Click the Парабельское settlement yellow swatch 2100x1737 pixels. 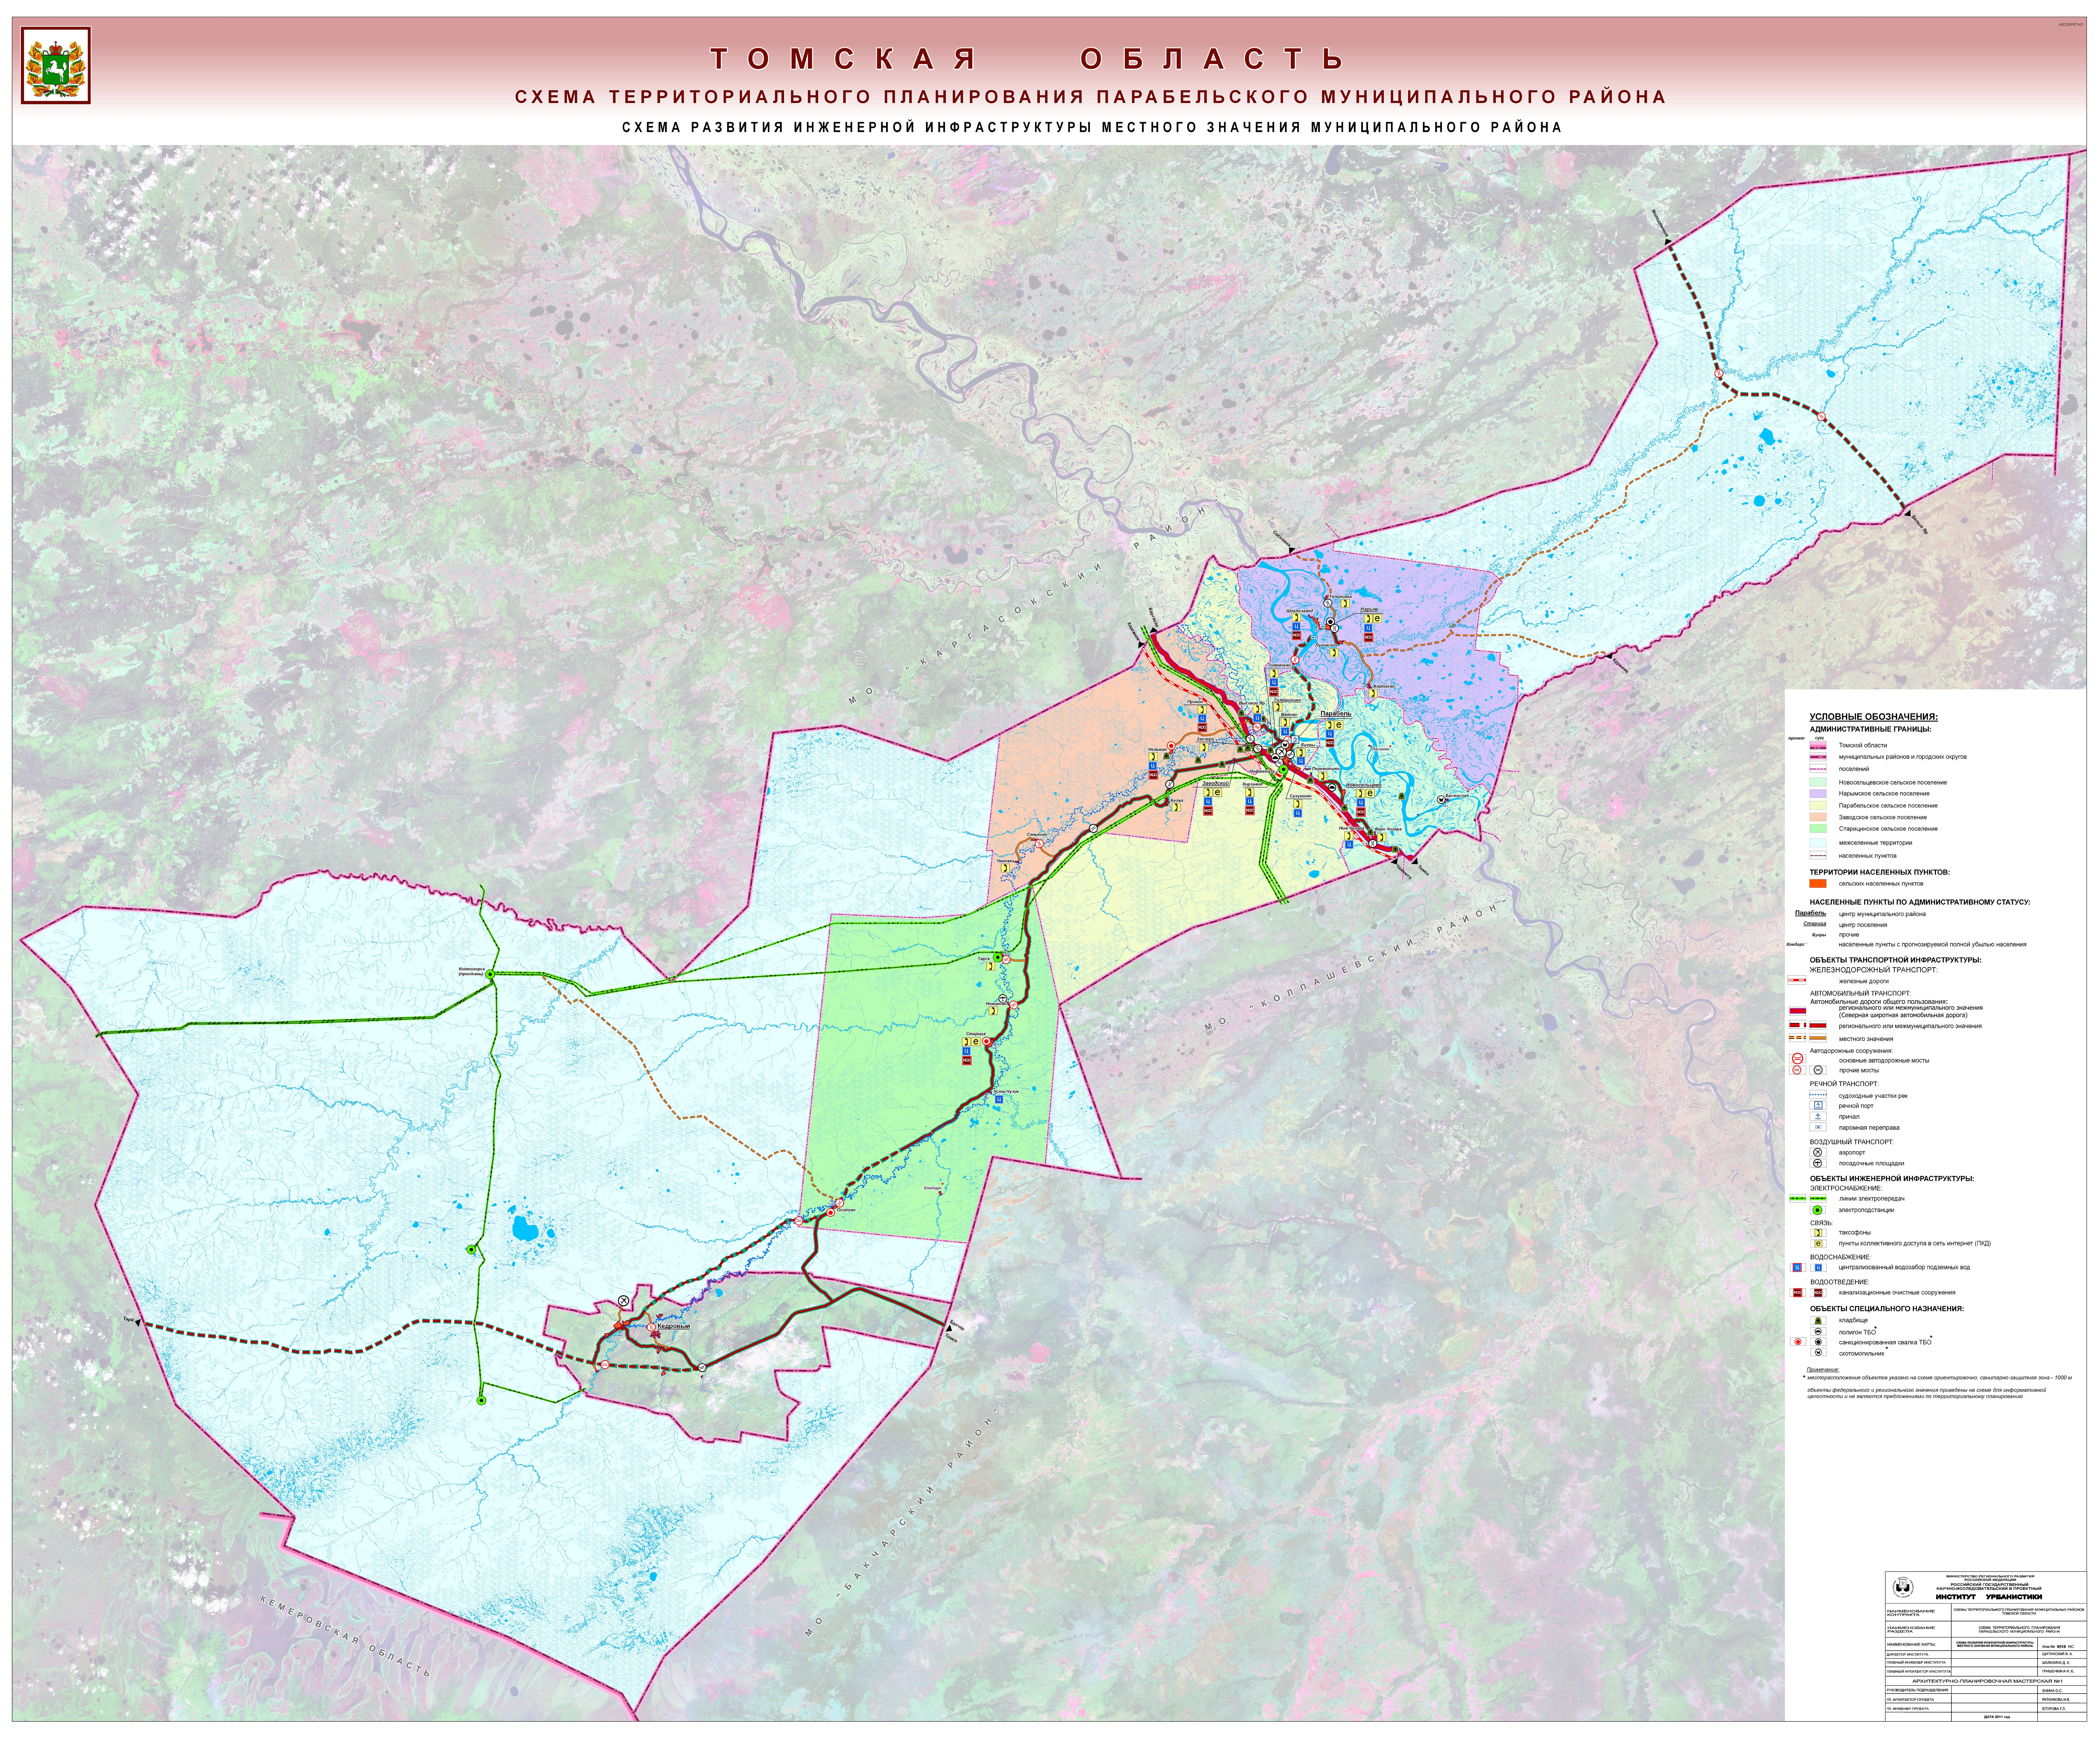click(x=1818, y=805)
